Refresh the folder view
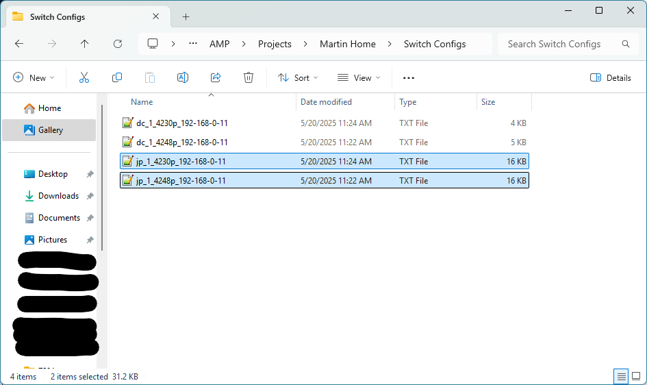Viewport: 647px width, 385px height. [x=118, y=44]
